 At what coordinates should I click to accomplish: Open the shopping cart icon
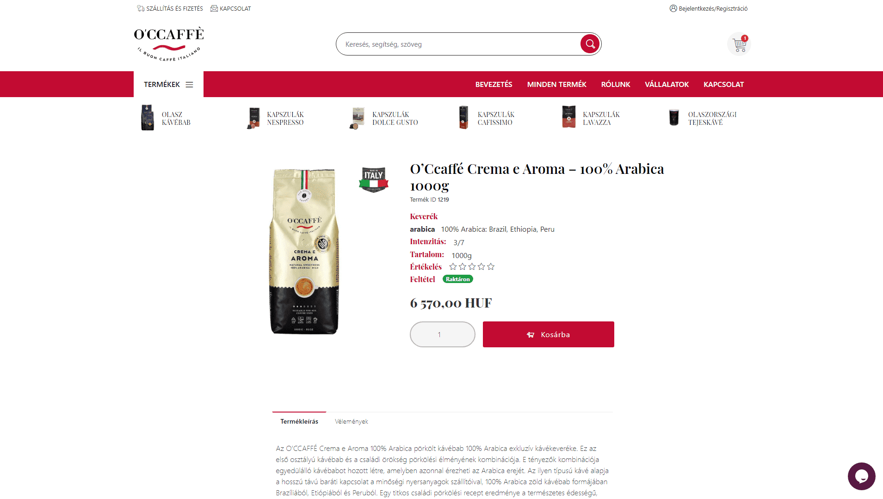(x=739, y=44)
